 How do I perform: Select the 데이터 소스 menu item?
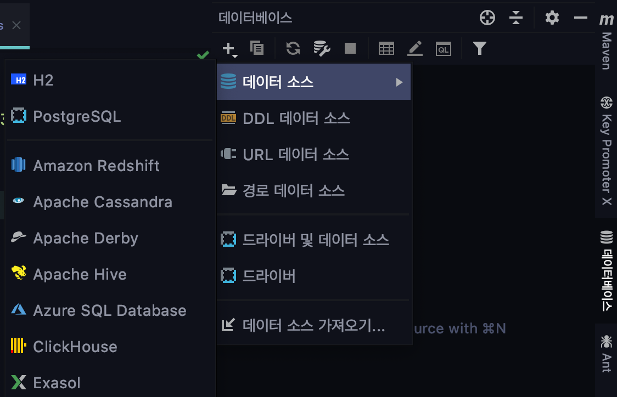coord(313,82)
